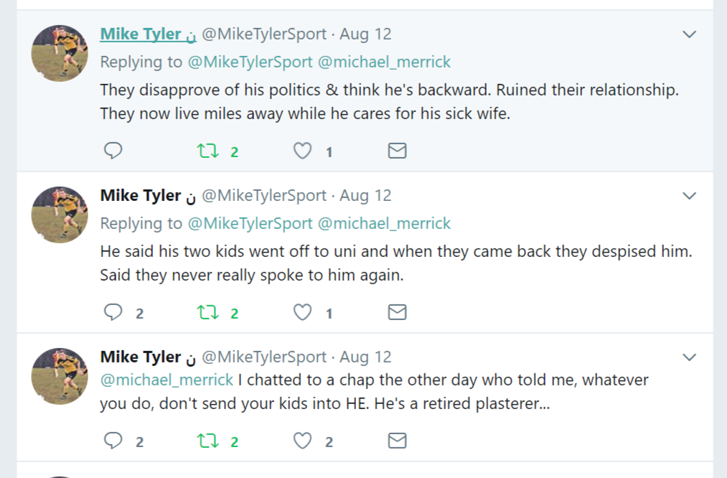The image size is (727, 478).
Task: Open the @michael_merrick mention in the 'retired plasterer' tweet
Action: tap(166, 379)
